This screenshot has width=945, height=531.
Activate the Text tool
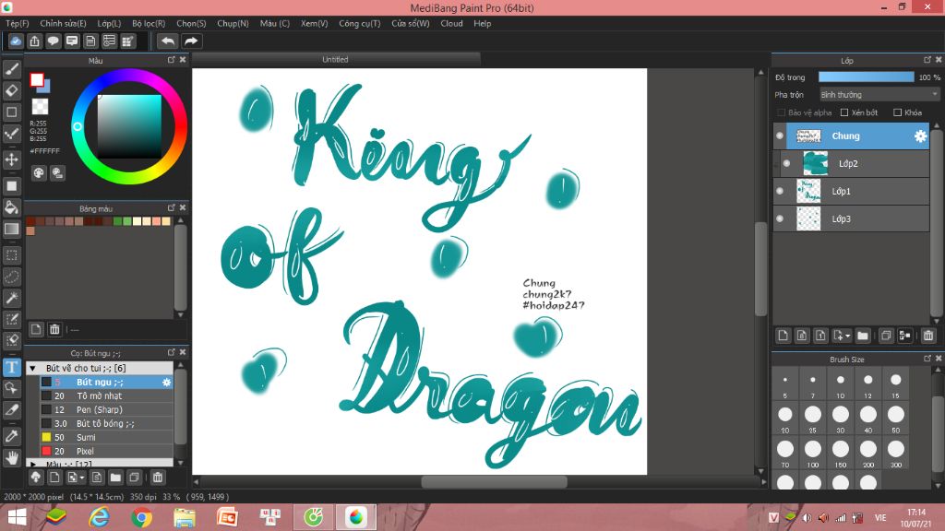pos(11,367)
